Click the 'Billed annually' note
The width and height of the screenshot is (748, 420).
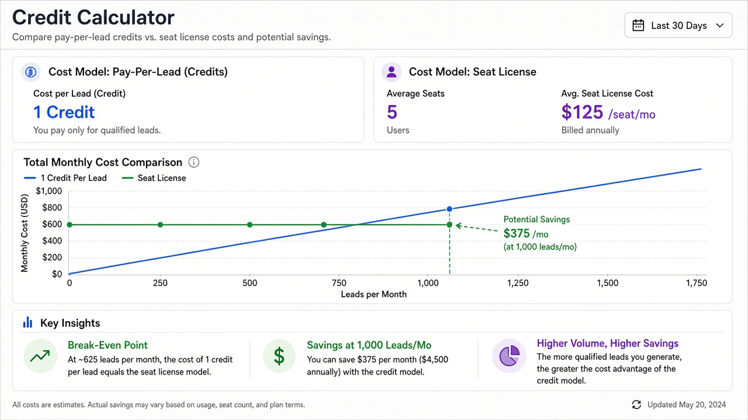point(590,130)
